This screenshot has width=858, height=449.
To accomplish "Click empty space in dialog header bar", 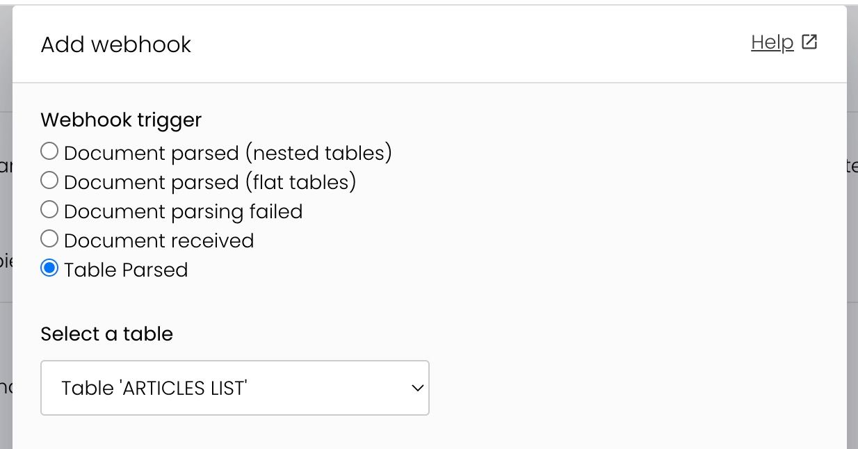I will pos(452,44).
